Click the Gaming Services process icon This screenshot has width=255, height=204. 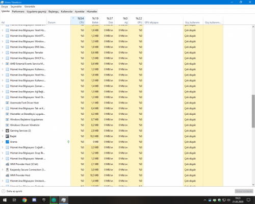coord(7,131)
